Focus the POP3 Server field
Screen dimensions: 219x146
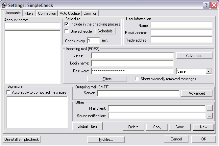click(133, 56)
